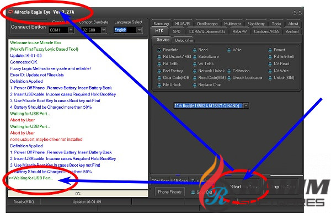331x213 pixels.
Task: Click the USB Scan button
Action: (x=179, y=180)
